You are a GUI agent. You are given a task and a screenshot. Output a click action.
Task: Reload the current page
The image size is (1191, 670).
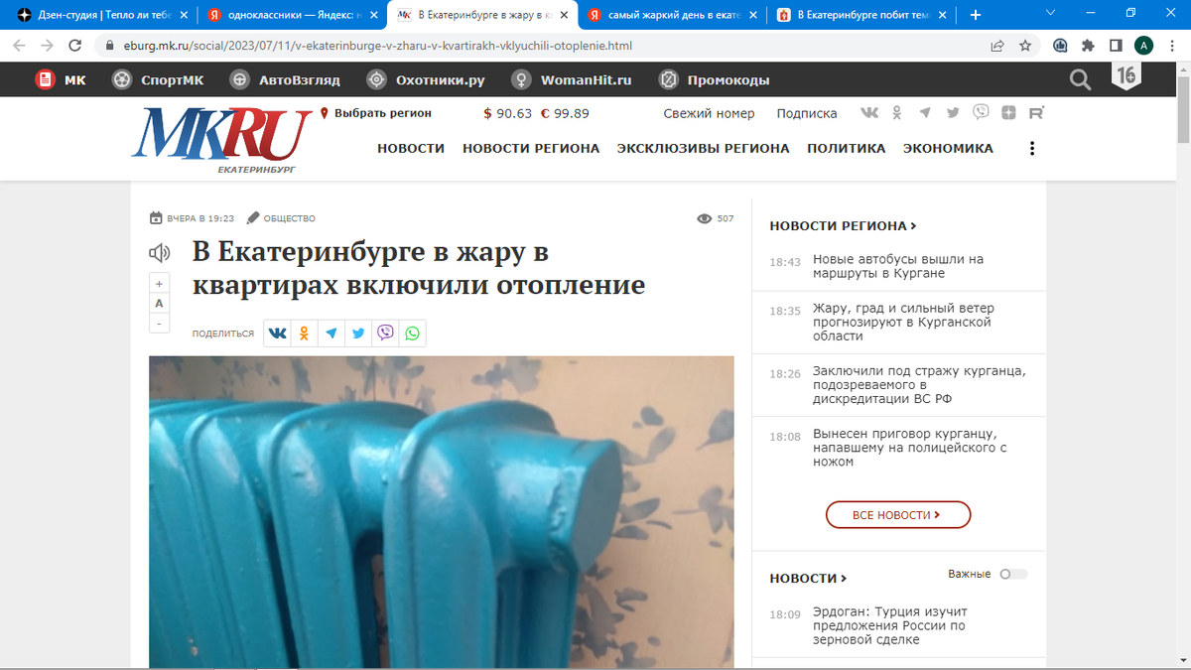[74, 46]
